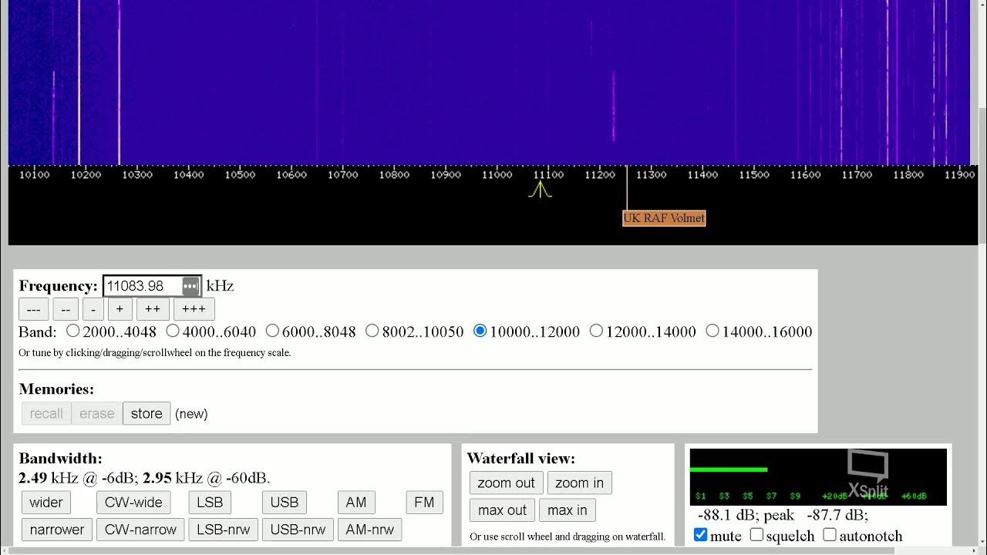Click the frequency input field

click(x=152, y=286)
